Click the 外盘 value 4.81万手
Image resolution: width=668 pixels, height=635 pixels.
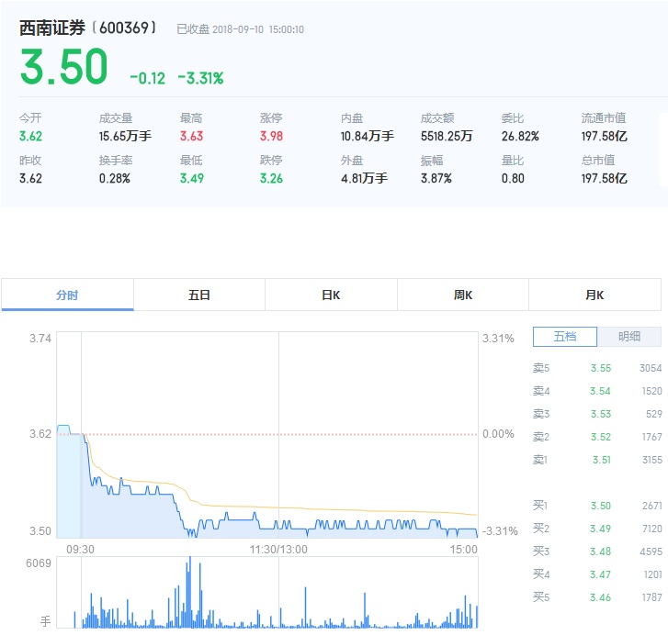pos(364,178)
